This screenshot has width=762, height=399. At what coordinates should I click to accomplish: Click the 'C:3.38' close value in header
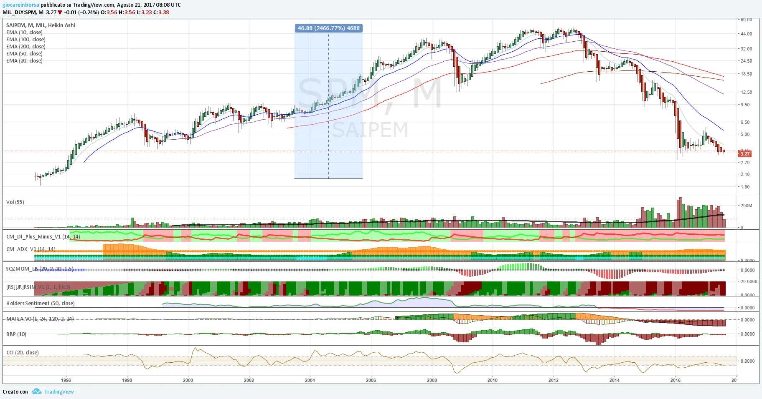pos(161,13)
